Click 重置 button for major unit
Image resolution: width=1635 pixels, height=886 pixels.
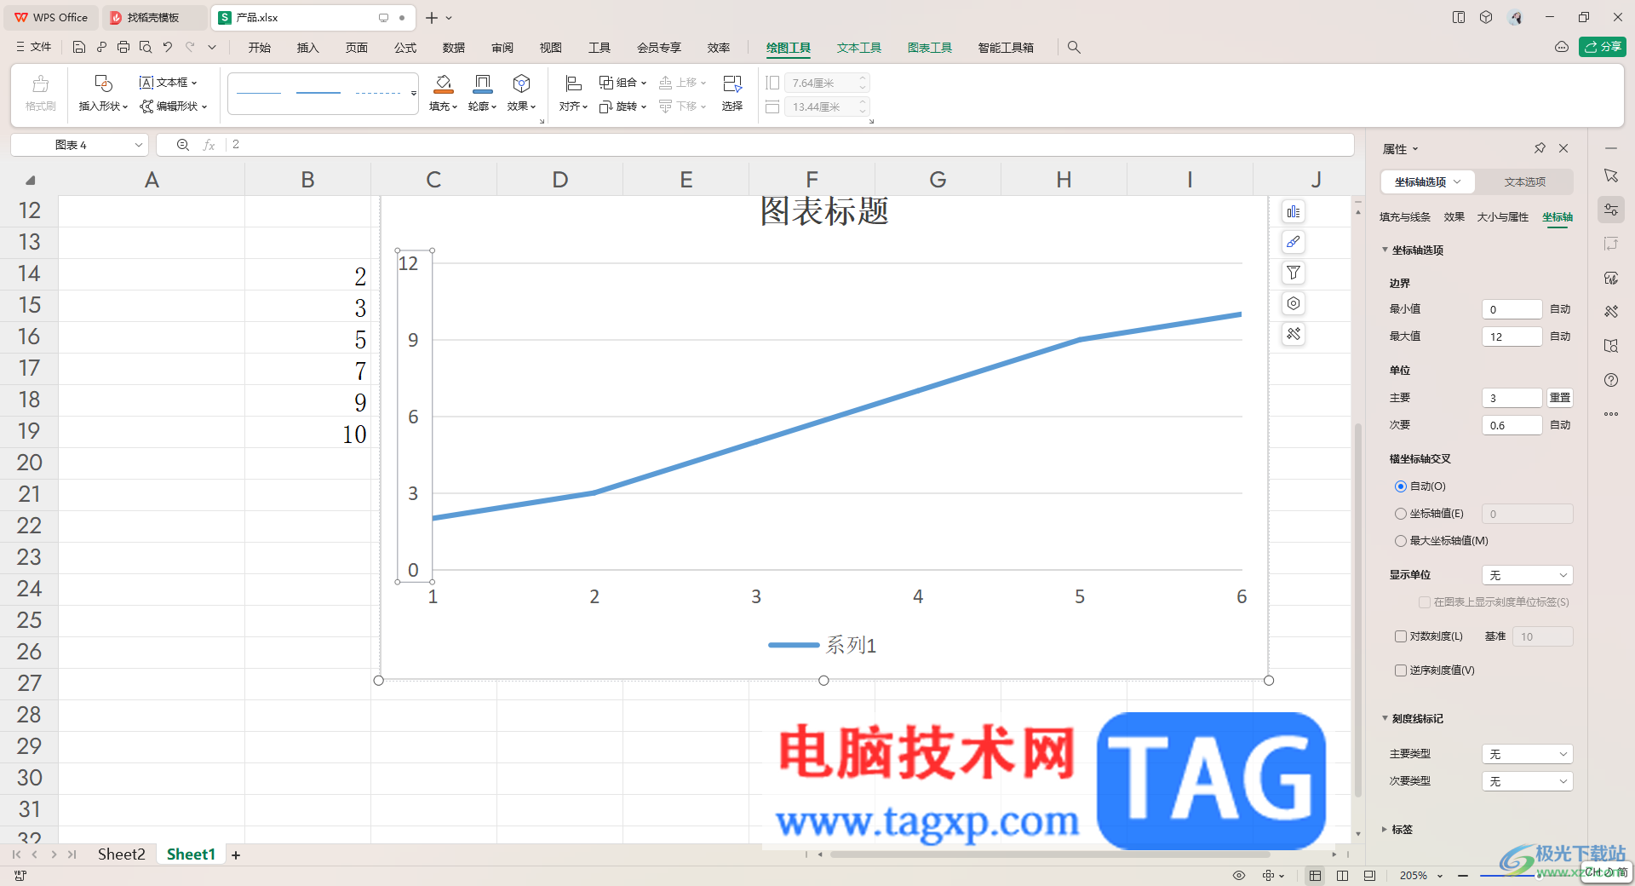tap(1560, 398)
